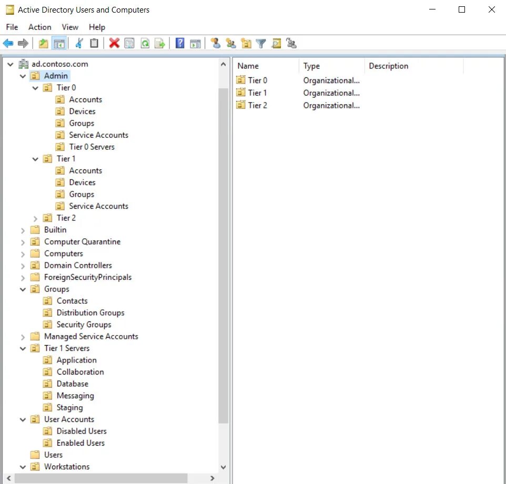506x484 pixels.
Task: Collapse the Tier 1 Servers OU
Action: [23, 348]
